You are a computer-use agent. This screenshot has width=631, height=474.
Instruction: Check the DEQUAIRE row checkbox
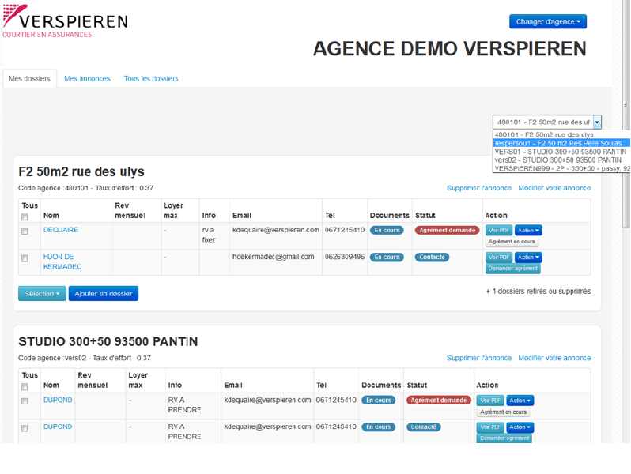tap(25, 231)
